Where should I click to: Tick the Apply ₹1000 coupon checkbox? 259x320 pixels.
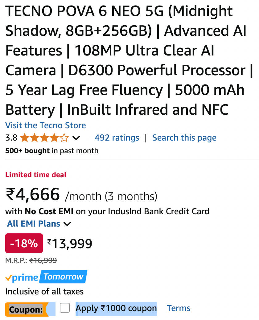tap(65, 308)
